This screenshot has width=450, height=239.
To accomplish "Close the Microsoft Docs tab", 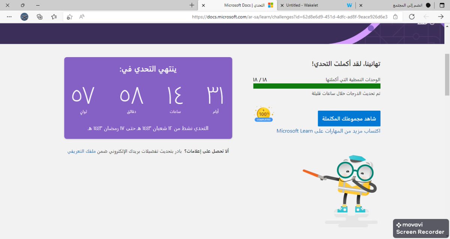I will click(203, 5).
